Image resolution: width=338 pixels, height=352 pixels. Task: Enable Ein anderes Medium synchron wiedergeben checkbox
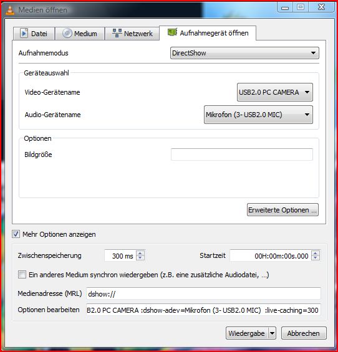tap(22, 275)
